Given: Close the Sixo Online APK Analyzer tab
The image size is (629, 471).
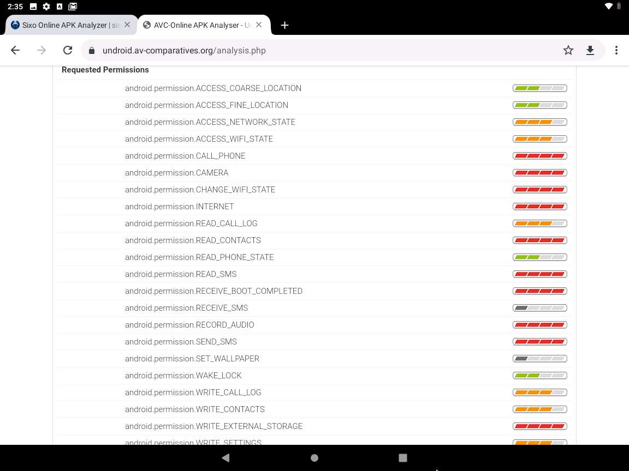Looking at the screenshot, I should (127, 25).
